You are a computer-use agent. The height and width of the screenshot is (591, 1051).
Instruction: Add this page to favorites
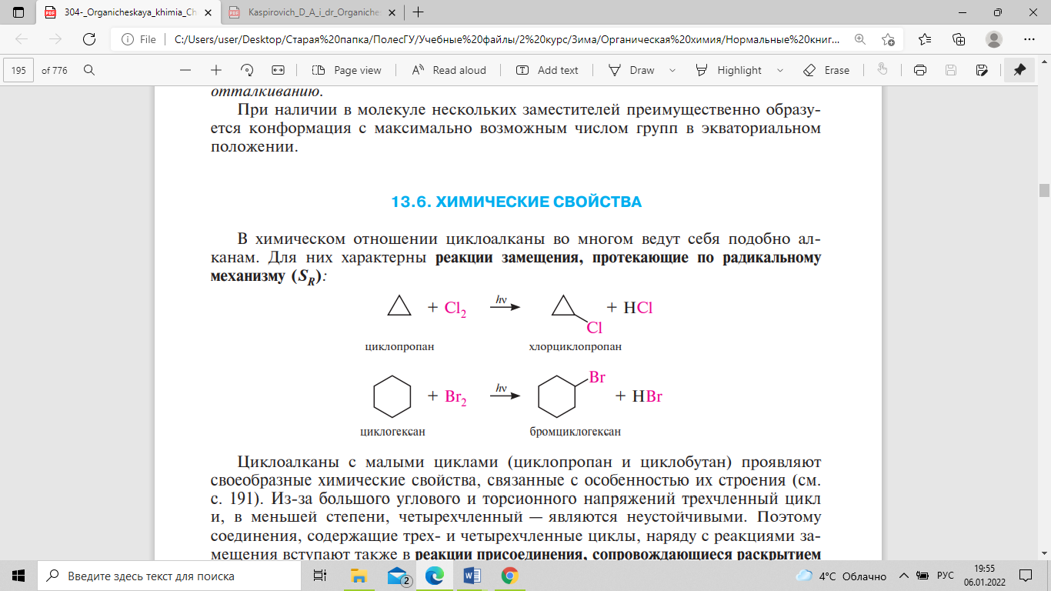click(889, 39)
